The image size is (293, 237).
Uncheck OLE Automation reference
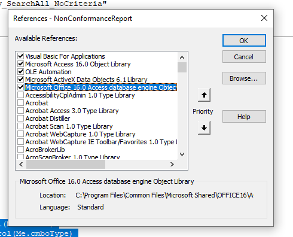(21, 72)
